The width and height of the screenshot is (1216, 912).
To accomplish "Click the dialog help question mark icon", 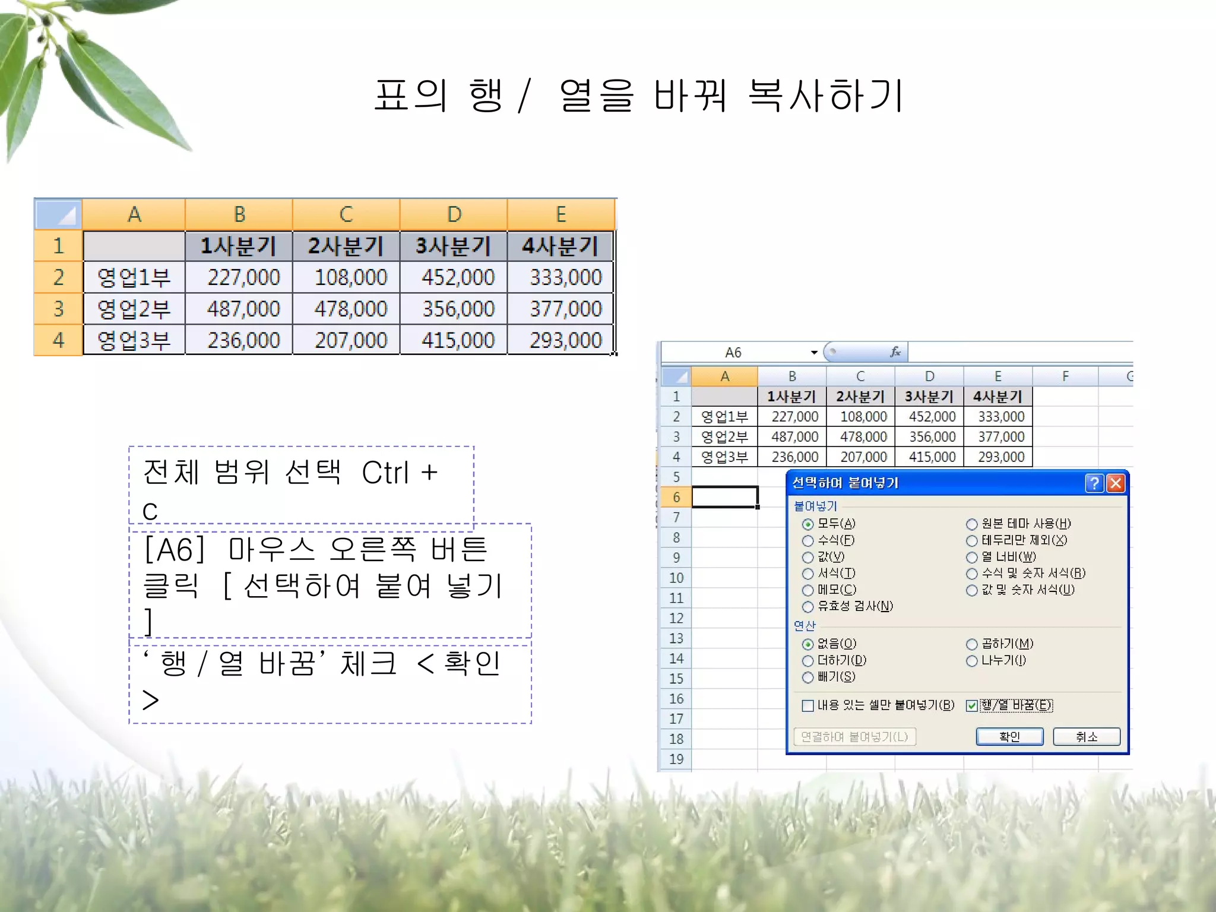I will (1094, 483).
